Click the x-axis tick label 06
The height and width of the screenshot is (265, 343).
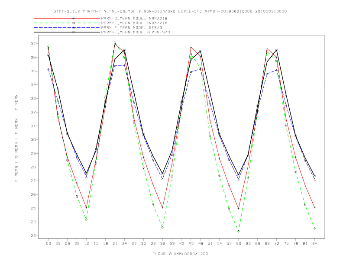click(68, 243)
